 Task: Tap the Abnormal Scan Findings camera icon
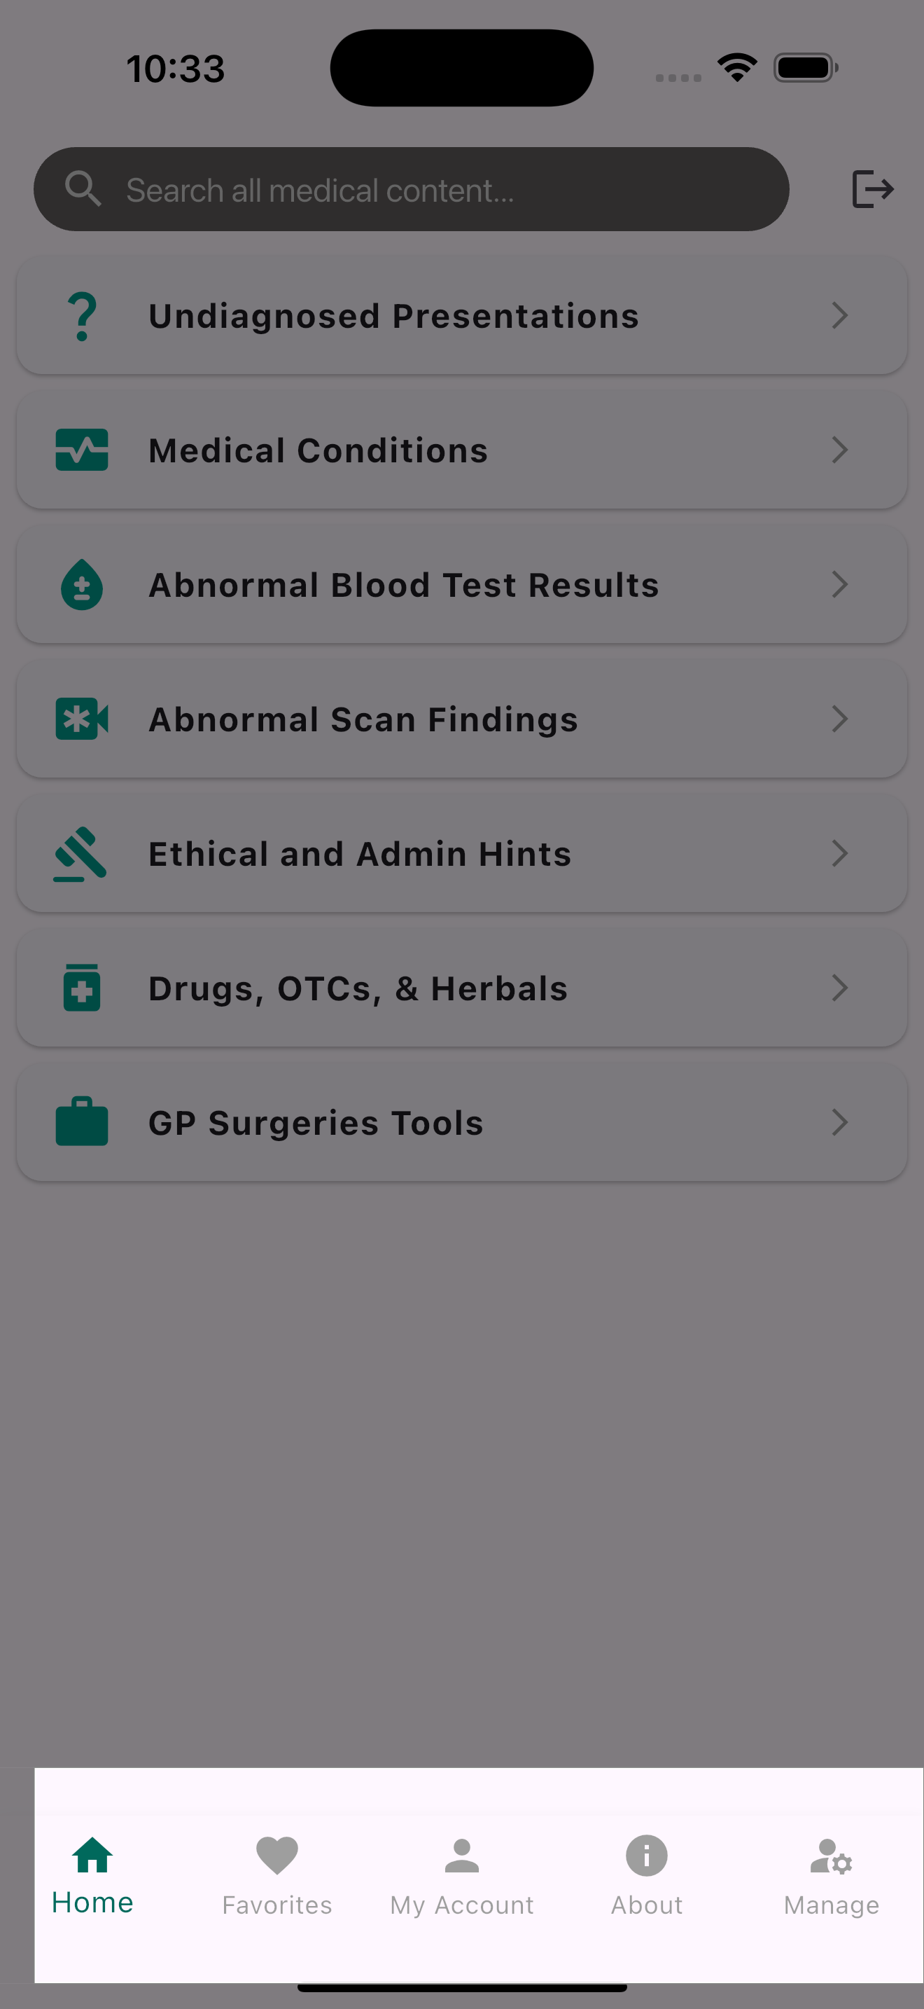pyautogui.click(x=82, y=719)
